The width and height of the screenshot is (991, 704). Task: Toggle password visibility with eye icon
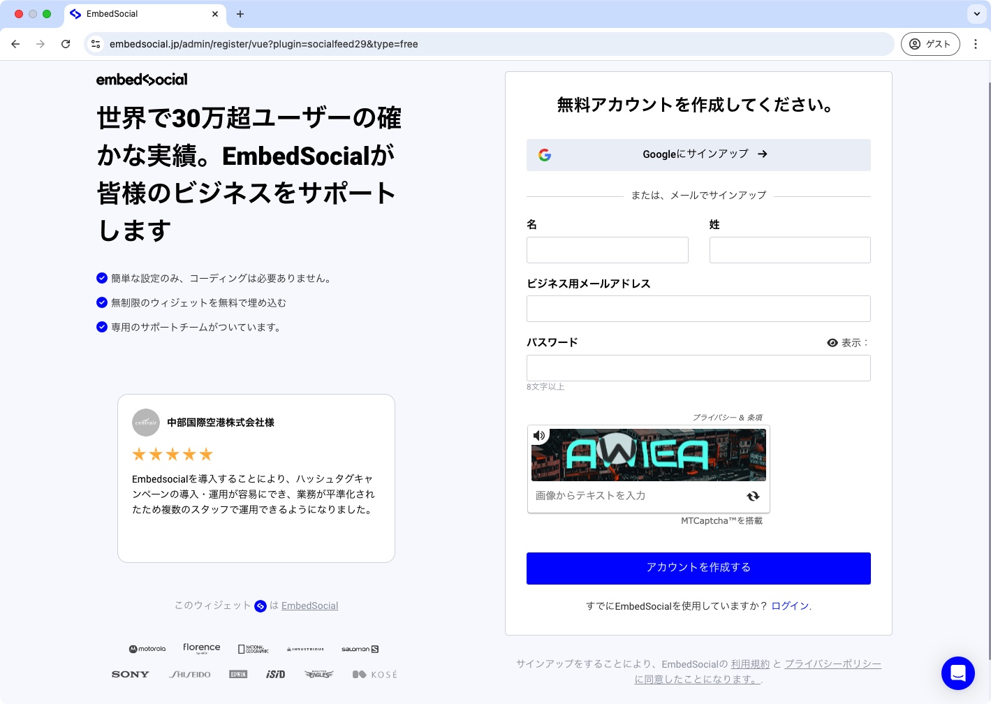point(832,343)
